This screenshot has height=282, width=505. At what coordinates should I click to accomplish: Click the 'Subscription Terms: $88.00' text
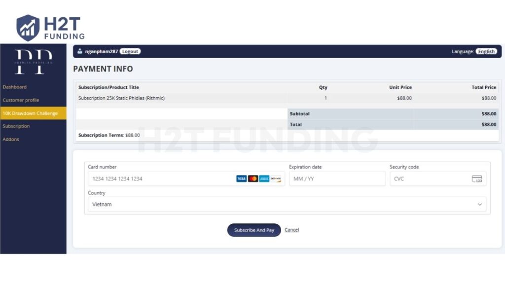109,135
